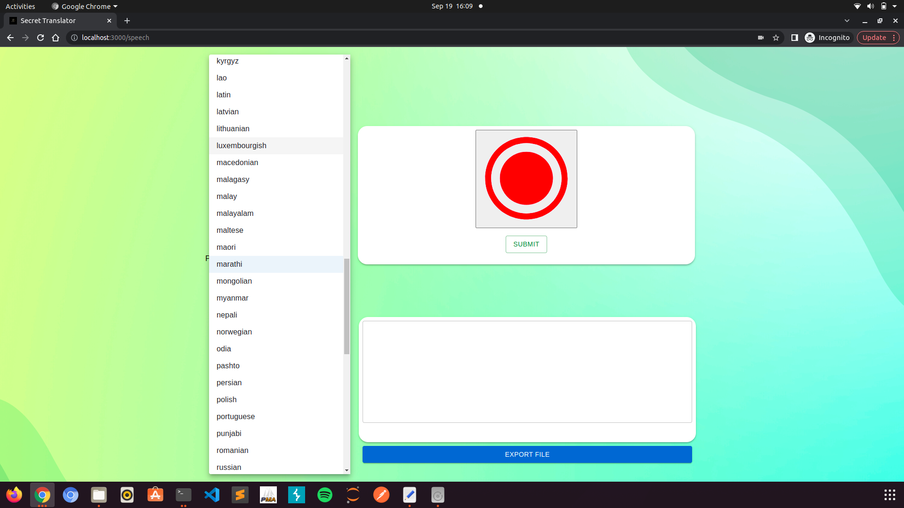Close the Secret Translator tab
The width and height of the screenshot is (904, 508).
[x=109, y=21]
